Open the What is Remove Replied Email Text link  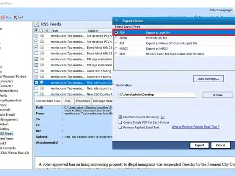[x=196, y=127]
